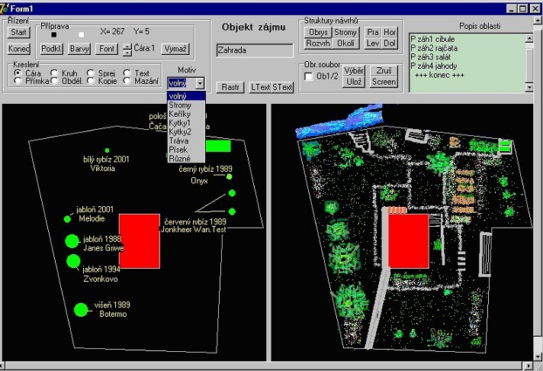Click the Vymaž button
The image size is (543, 371).
coord(175,49)
